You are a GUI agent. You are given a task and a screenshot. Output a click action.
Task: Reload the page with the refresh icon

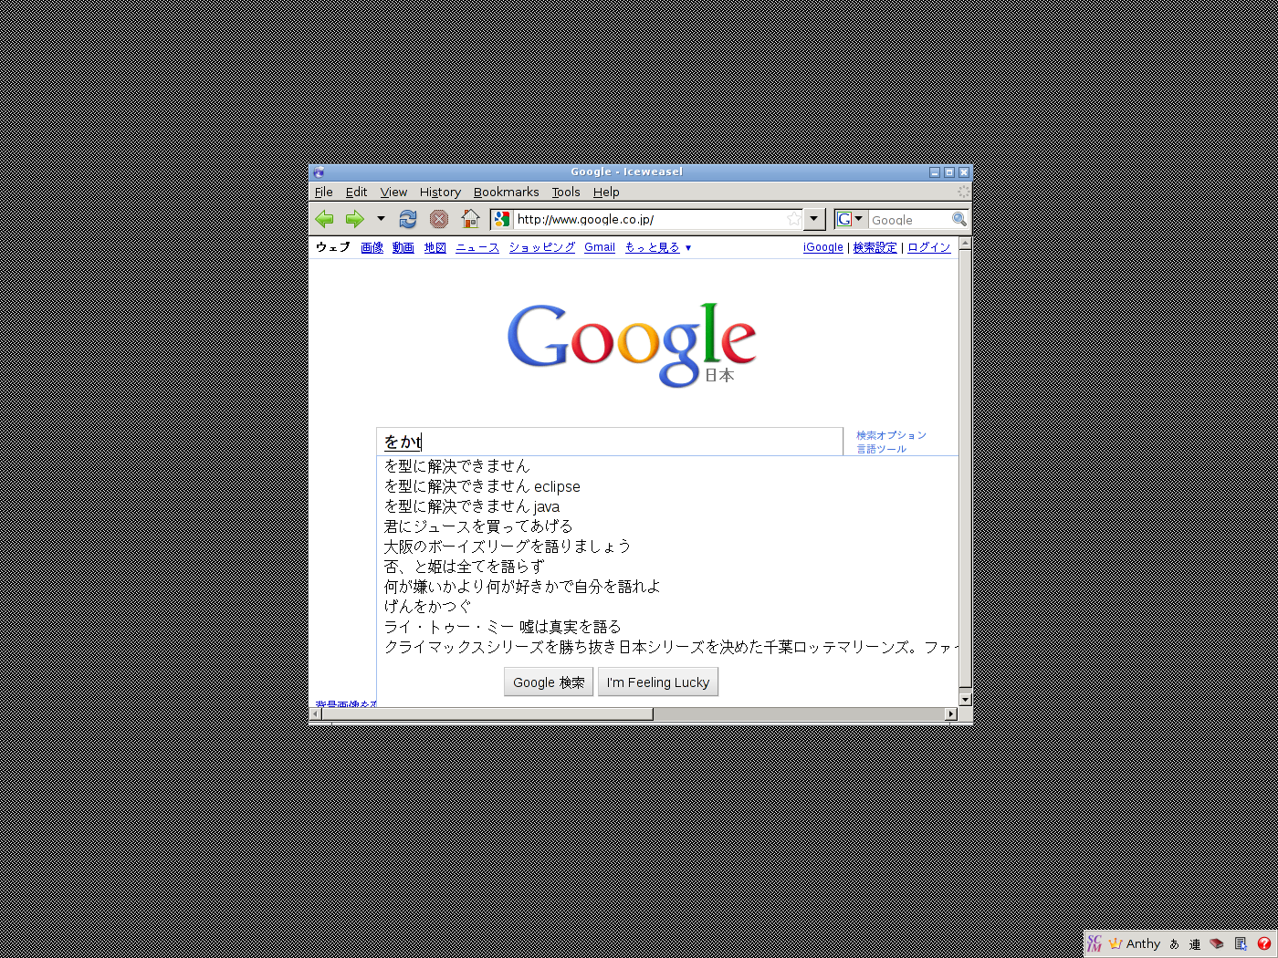click(x=408, y=219)
